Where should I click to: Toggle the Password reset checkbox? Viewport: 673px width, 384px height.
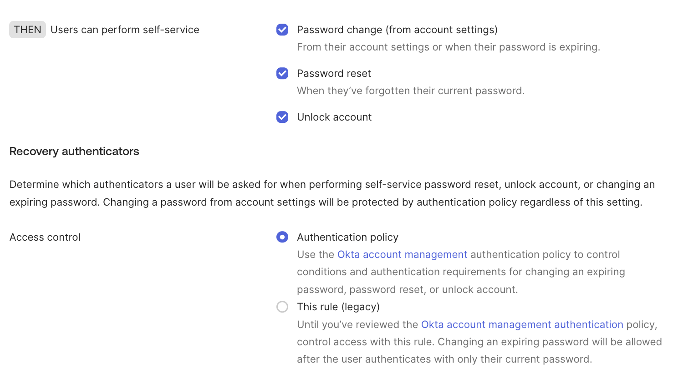click(282, 73)
